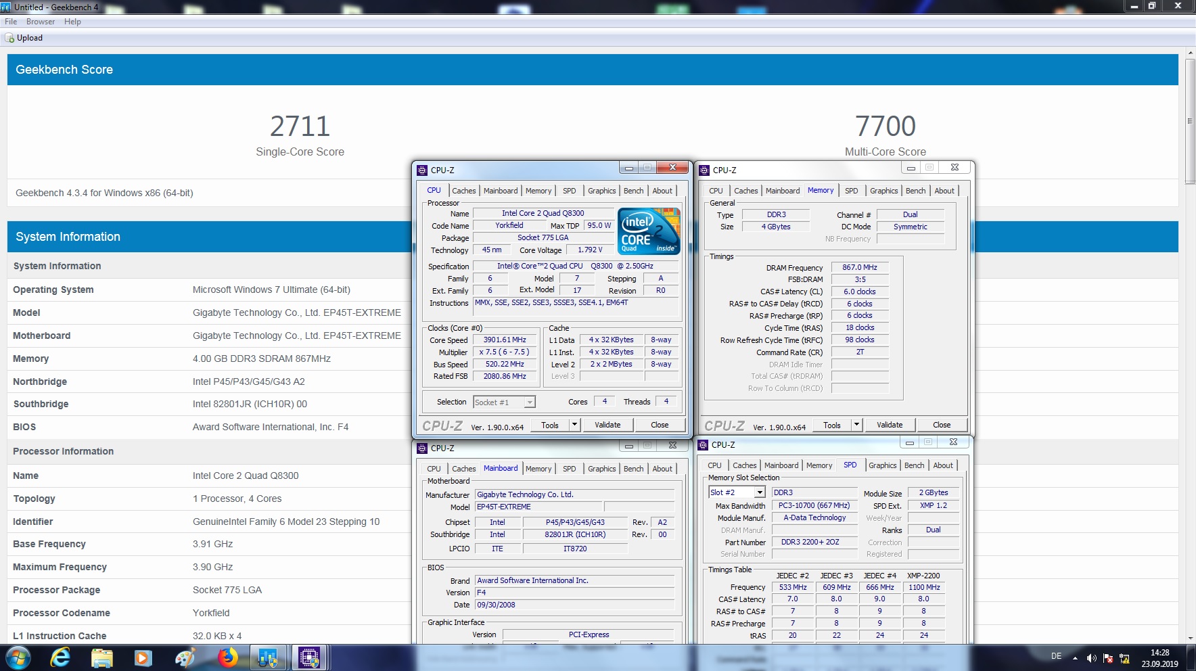The height and width of the screenshot is (671, 1196).
Task: Click the Operating System row value
Action: [271, 290]
